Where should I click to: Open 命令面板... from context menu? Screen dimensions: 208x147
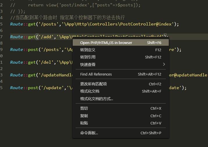point(121,133)
